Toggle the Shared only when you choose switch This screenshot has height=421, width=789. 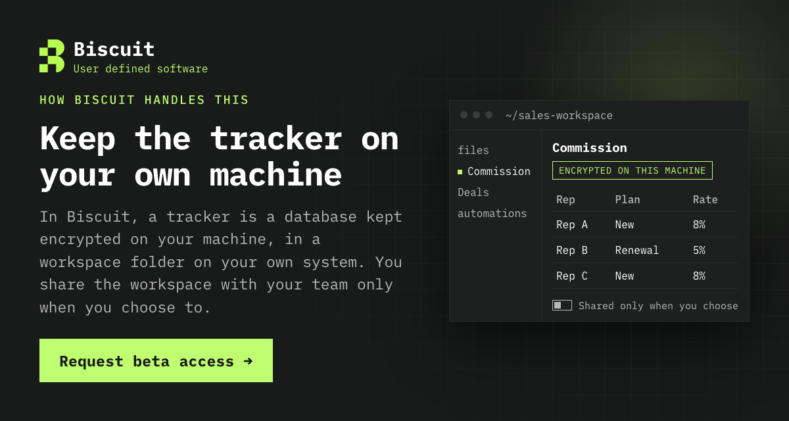[x=562, y=305]
